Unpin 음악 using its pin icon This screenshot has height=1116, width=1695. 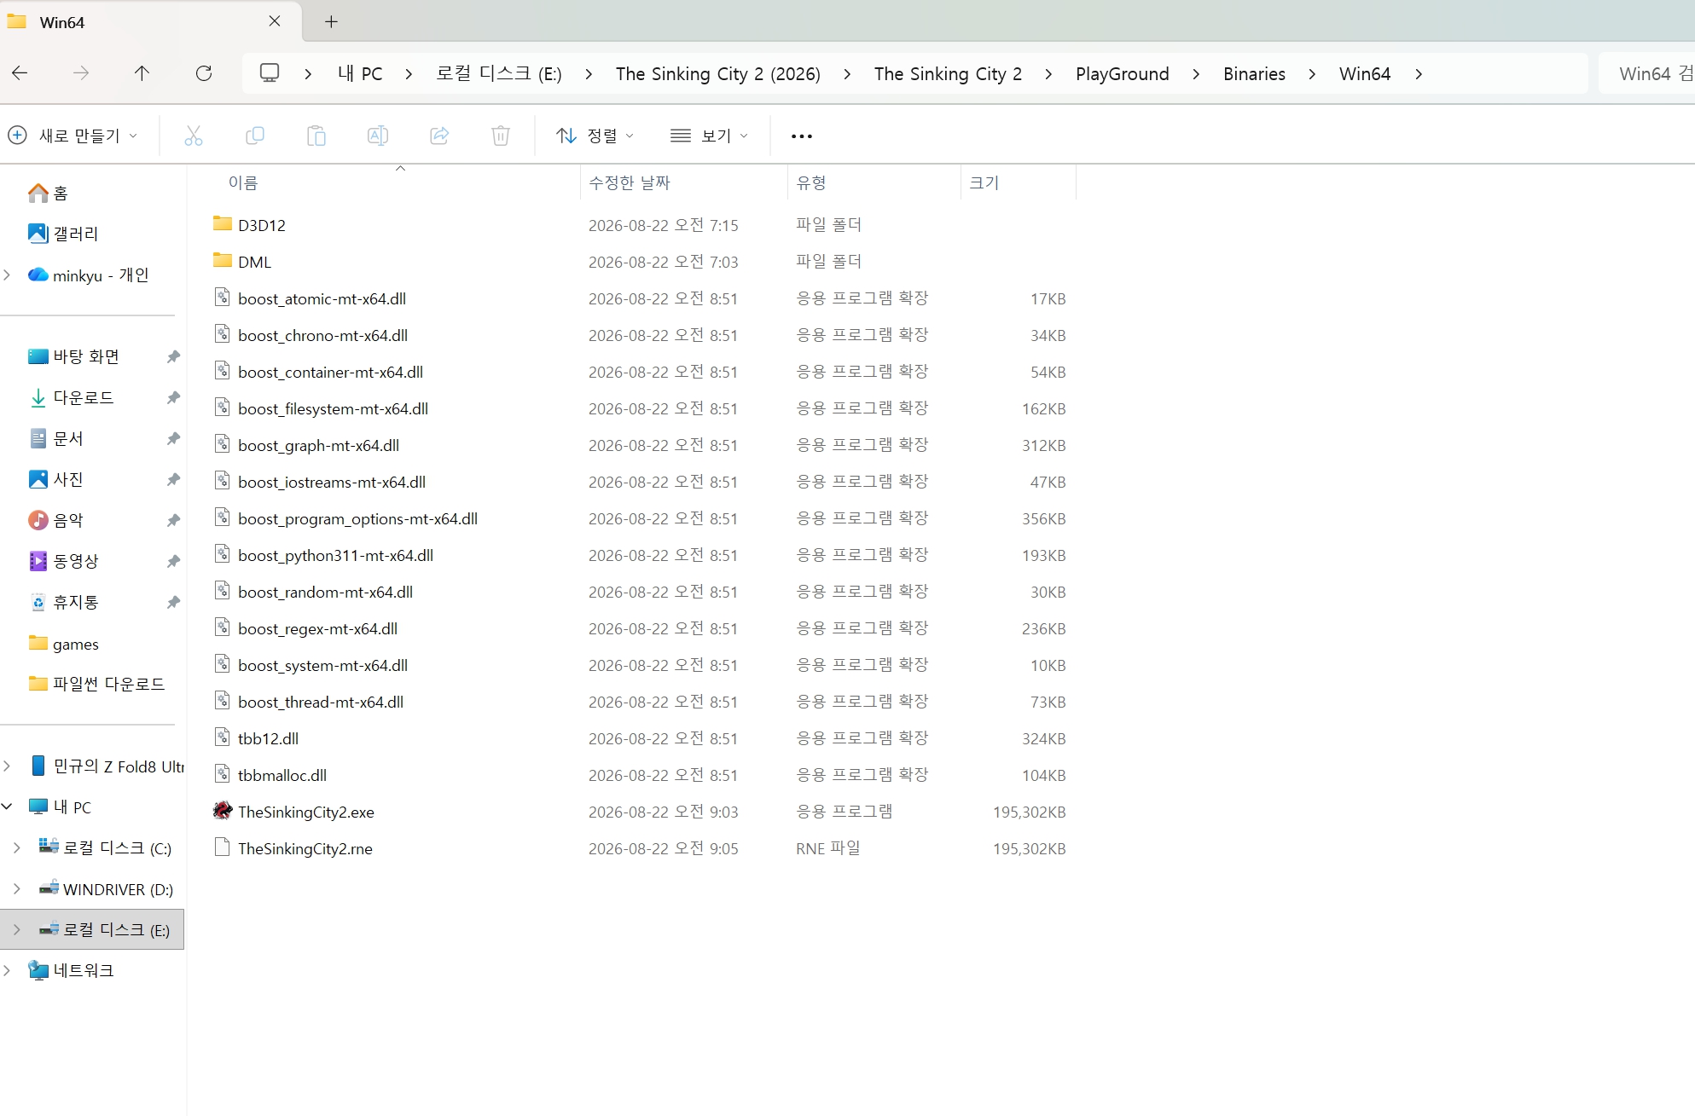(x=173, y=520)
